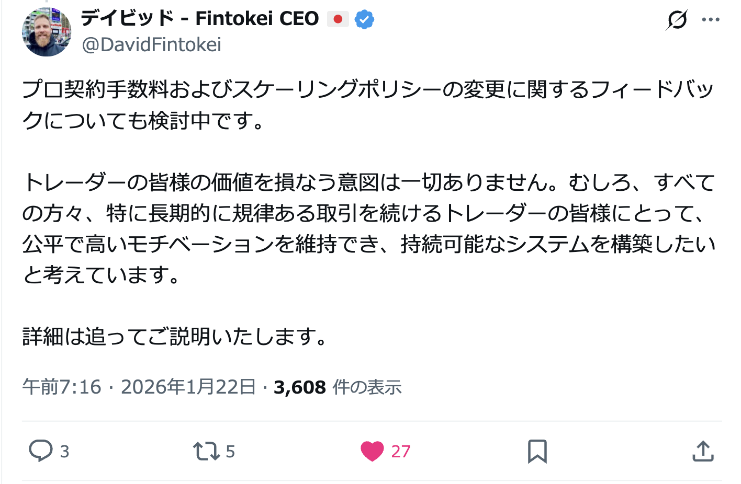Unlike the post with the pink heart
The height and width of the screenshot is (484, 741).
click(x=372, y=451)
